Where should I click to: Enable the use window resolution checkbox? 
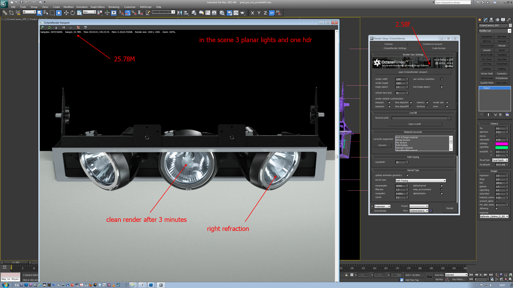point(441,79)
